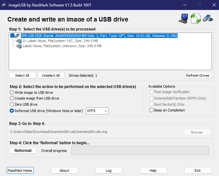Viewport: 219px width, 176px height.
Task: Click the USB stick icon beside SMI USB DISK
Action: click(17, 36)
